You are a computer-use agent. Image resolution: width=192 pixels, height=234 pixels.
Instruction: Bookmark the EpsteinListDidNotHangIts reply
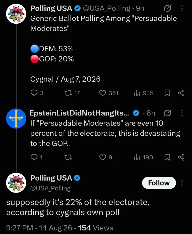pyautogui.click(x=167, y=157)
